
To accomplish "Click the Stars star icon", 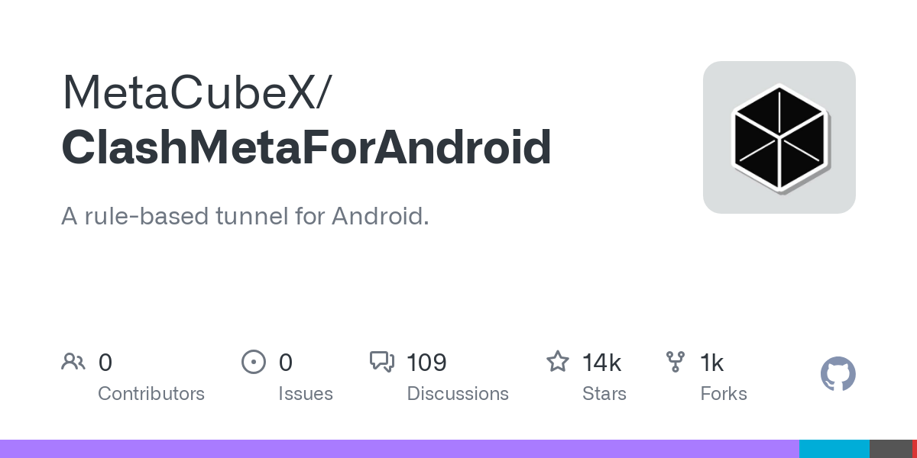I will (x=557, y=362).
